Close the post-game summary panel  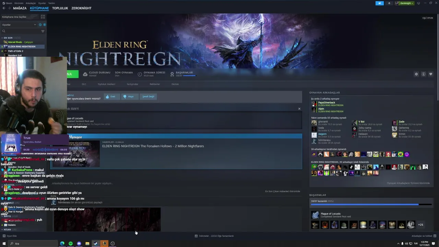pos(299,109)
